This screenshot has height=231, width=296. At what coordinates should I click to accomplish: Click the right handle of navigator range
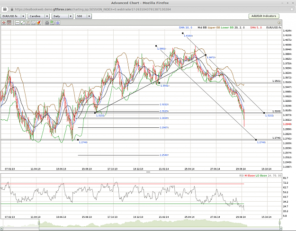(x=280, y=223)
